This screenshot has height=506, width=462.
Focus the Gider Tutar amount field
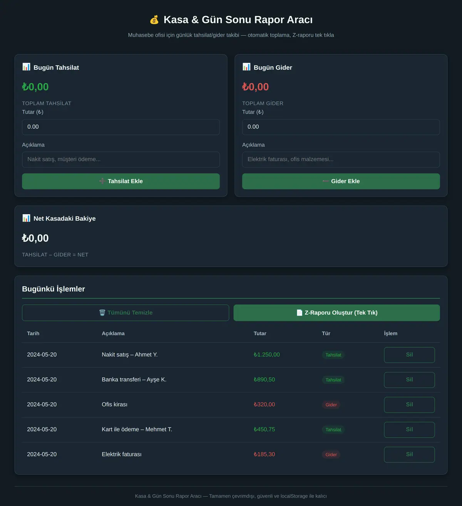coord(341,127)
